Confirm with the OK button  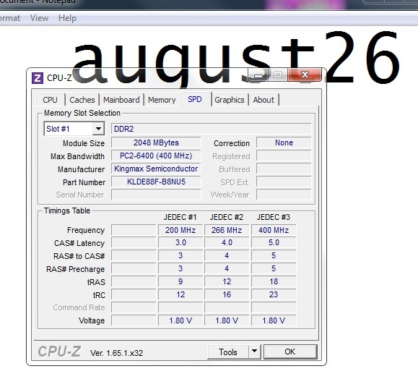290,352
